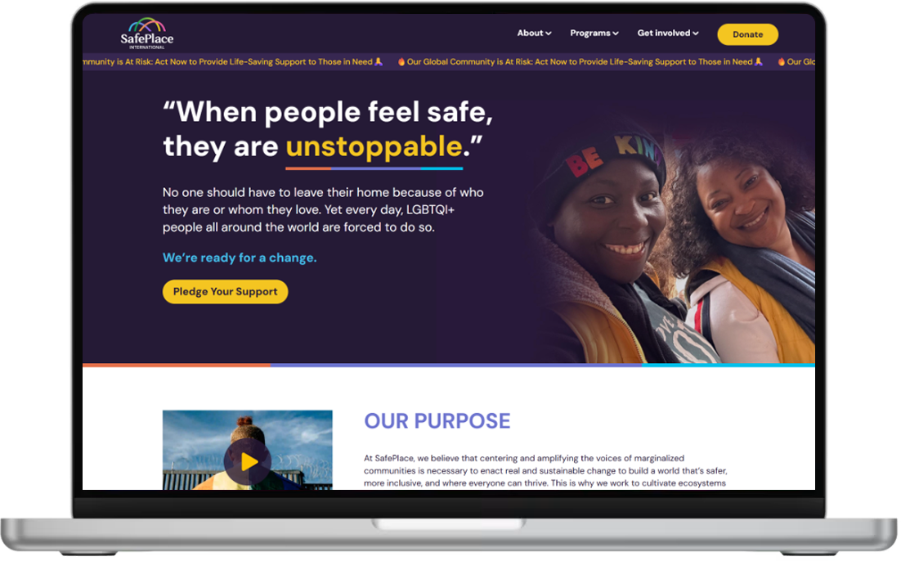Click the tricolor divider bar below the hero
This screenshot has width=901, height=561.
tap(449, 366)
